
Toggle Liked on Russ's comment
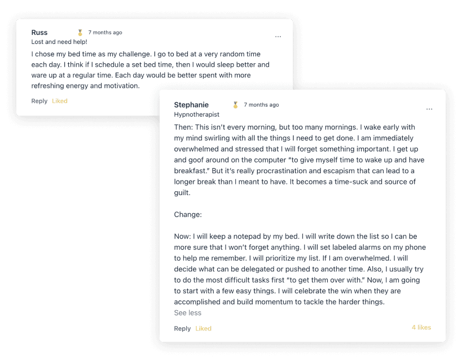point(60,101)
